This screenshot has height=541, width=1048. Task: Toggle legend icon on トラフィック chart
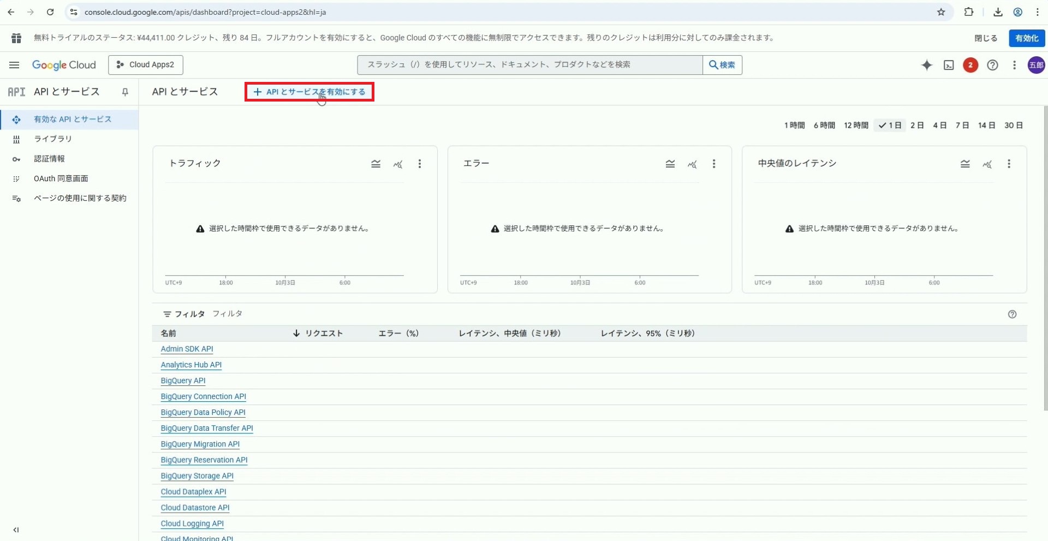tap(376, 164)
